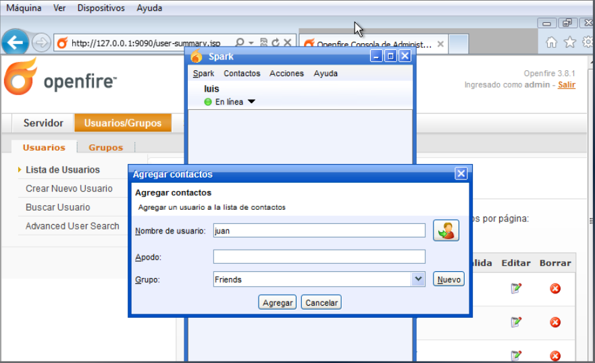
Task: Click the delete icon in the second user row
Action: pyautogui.click(x=555, y=322)
